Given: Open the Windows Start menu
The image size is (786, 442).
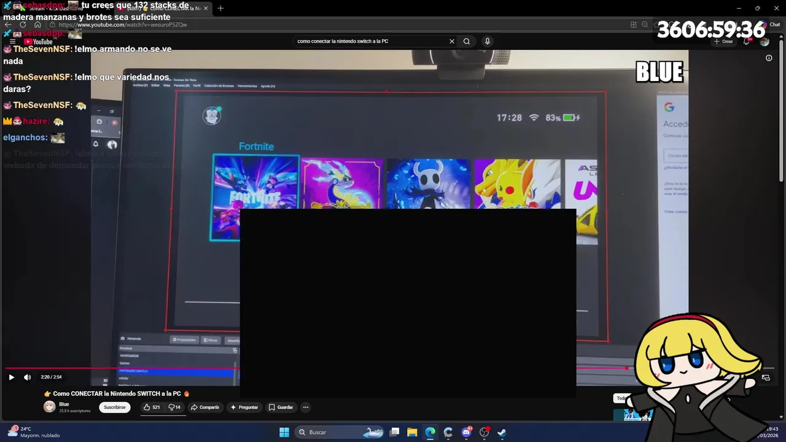Looking at the screenshot, I should point(284,432).
